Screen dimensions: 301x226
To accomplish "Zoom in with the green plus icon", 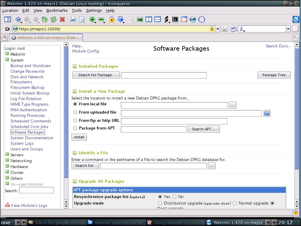I will pos(92,19).
